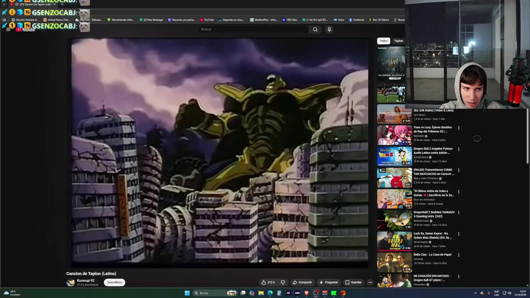Screen dimensions: 530x298
Task: Open the Preguntar ask button
Action: pyautogui.click(x=328, y=282)
